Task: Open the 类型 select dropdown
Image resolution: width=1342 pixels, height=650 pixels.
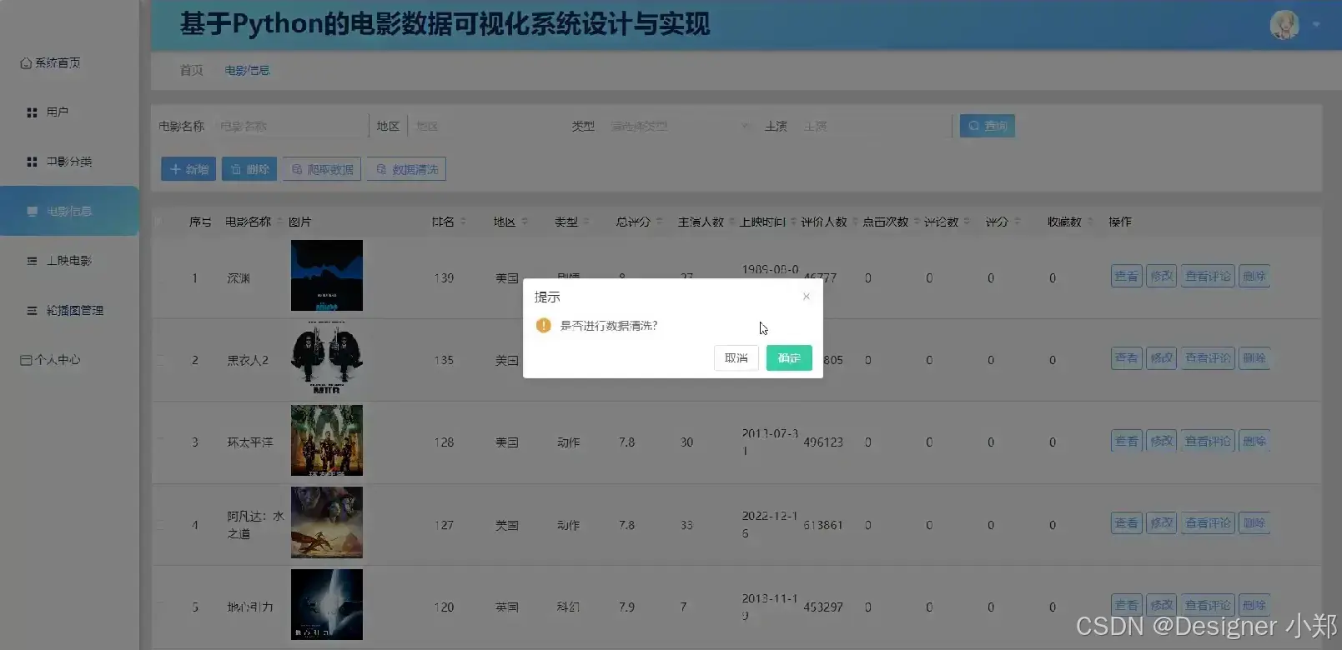Action: point(680,126)
